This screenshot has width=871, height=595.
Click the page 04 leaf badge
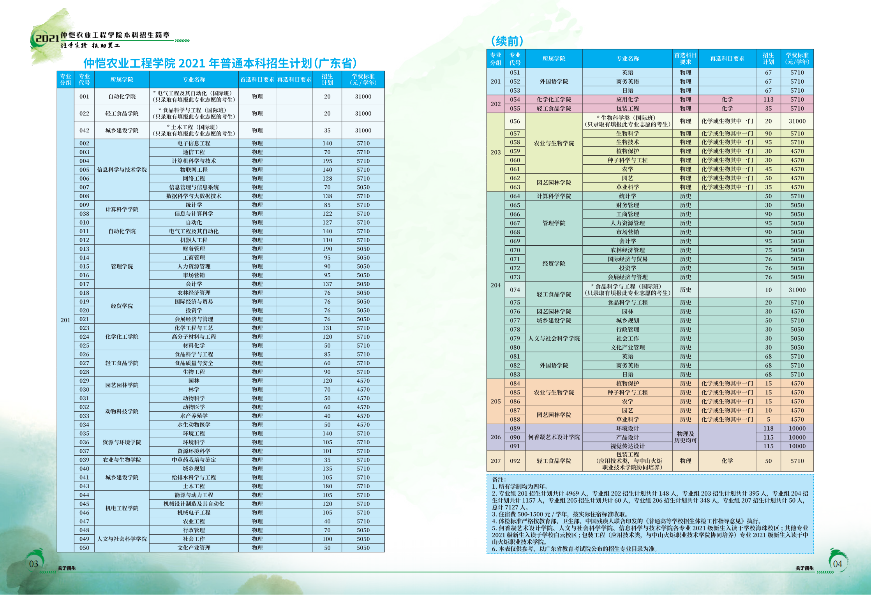837,563
